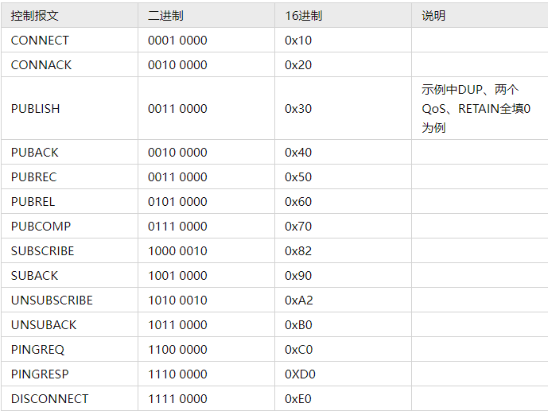Select the 16进制 header cell
548x411 pixels.
pyautogui.click(x=303, y=15)
